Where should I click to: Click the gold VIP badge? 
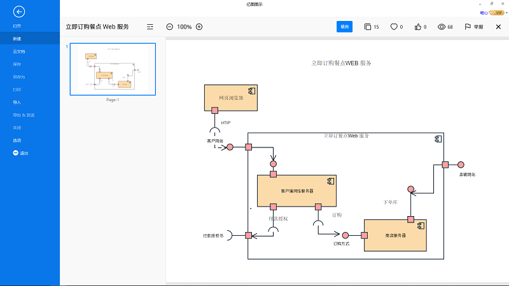tap(496, 13)
